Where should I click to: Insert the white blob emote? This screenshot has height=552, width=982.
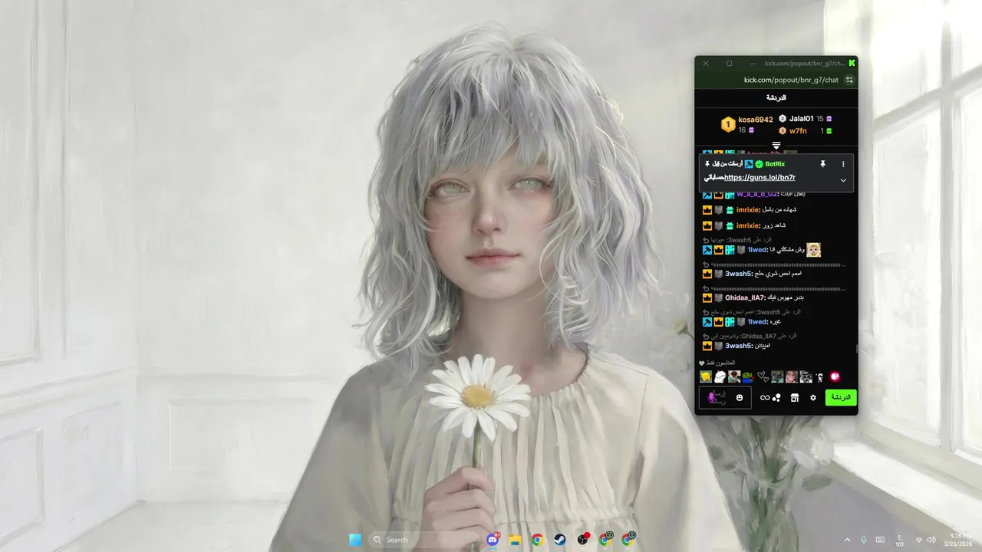[x=720, y=376]
